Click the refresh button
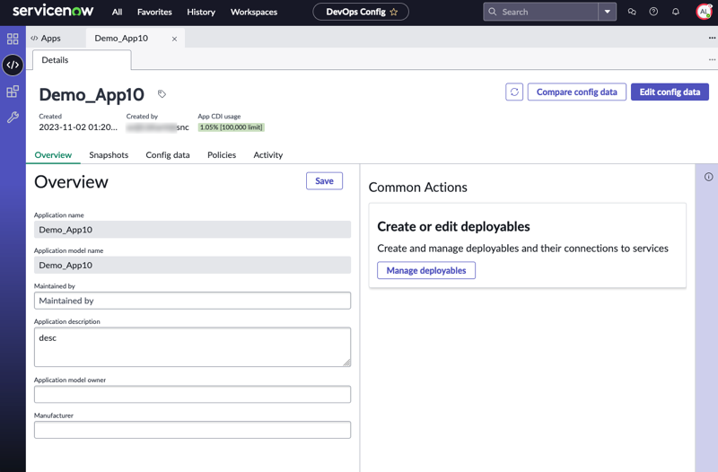The width and height of the screenshot is (718, 472). click(514, 92)
